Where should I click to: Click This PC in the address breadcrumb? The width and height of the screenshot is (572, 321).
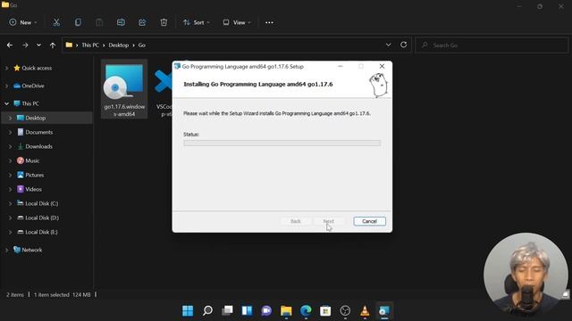click(x=90, y=45)
